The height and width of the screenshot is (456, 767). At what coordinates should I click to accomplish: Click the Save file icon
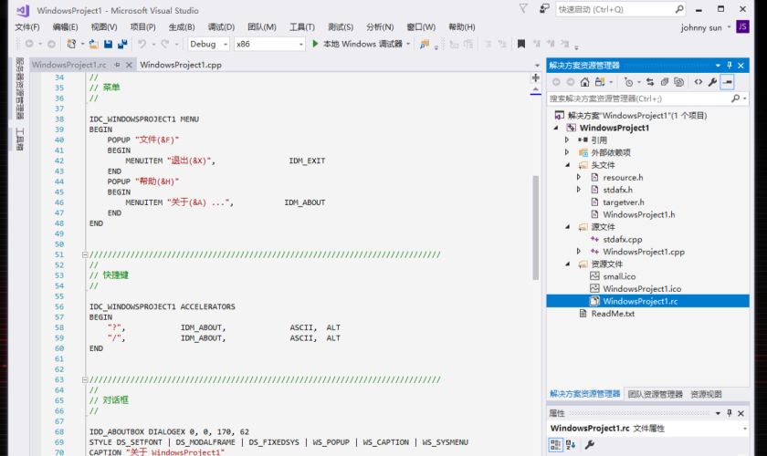tap(108, 44)
